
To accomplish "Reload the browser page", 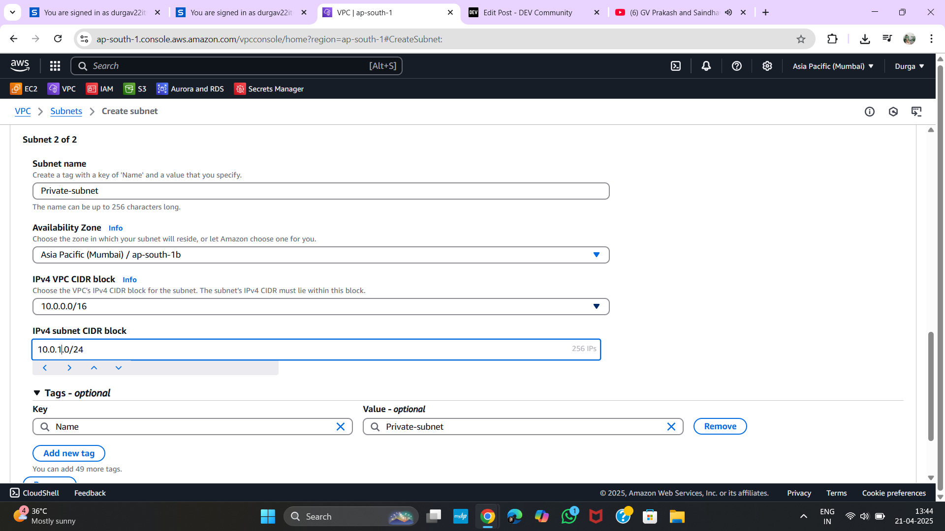I will click(x=58, y=39).
